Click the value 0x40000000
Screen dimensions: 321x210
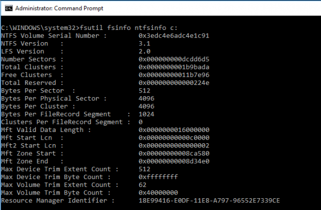[x=158, y=192]
